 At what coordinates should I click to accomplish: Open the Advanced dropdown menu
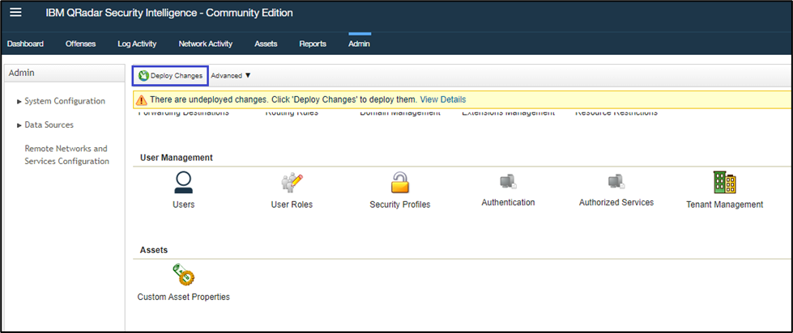231,76
